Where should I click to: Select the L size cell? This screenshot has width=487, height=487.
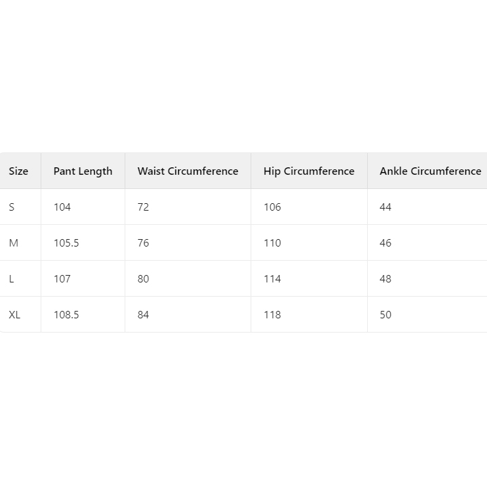point(12,279)
